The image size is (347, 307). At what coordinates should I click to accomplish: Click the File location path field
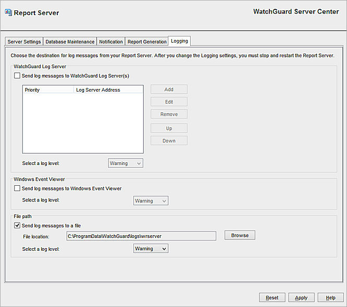pyautogui.click(x=141, y=236)
